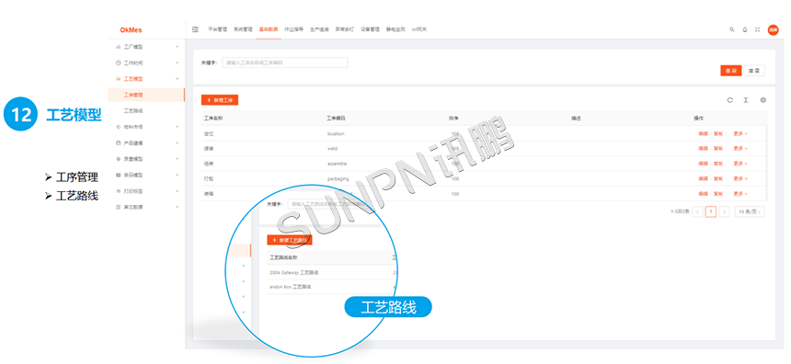791x364 pixels.
Task: Click 编辑 in the assemble row
Action: pyautogui.click(x=704, y=164)
